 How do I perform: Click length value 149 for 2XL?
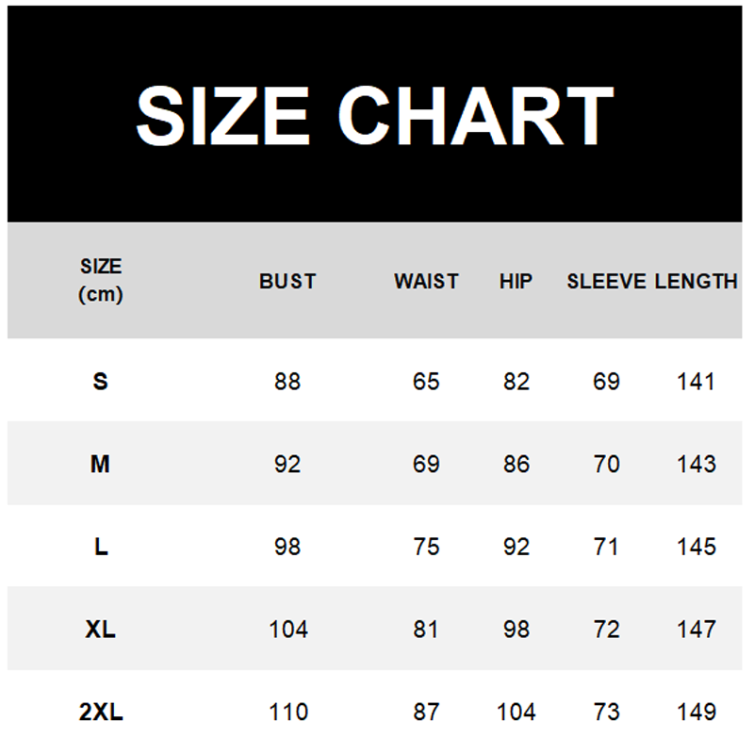(x=697, y=712)
